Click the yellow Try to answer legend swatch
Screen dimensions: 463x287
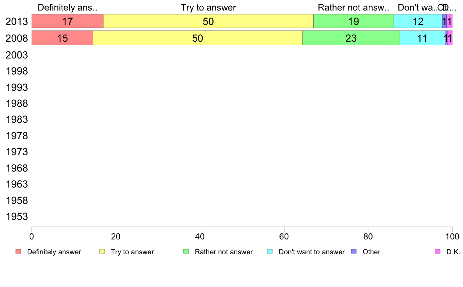pos(102,252)
